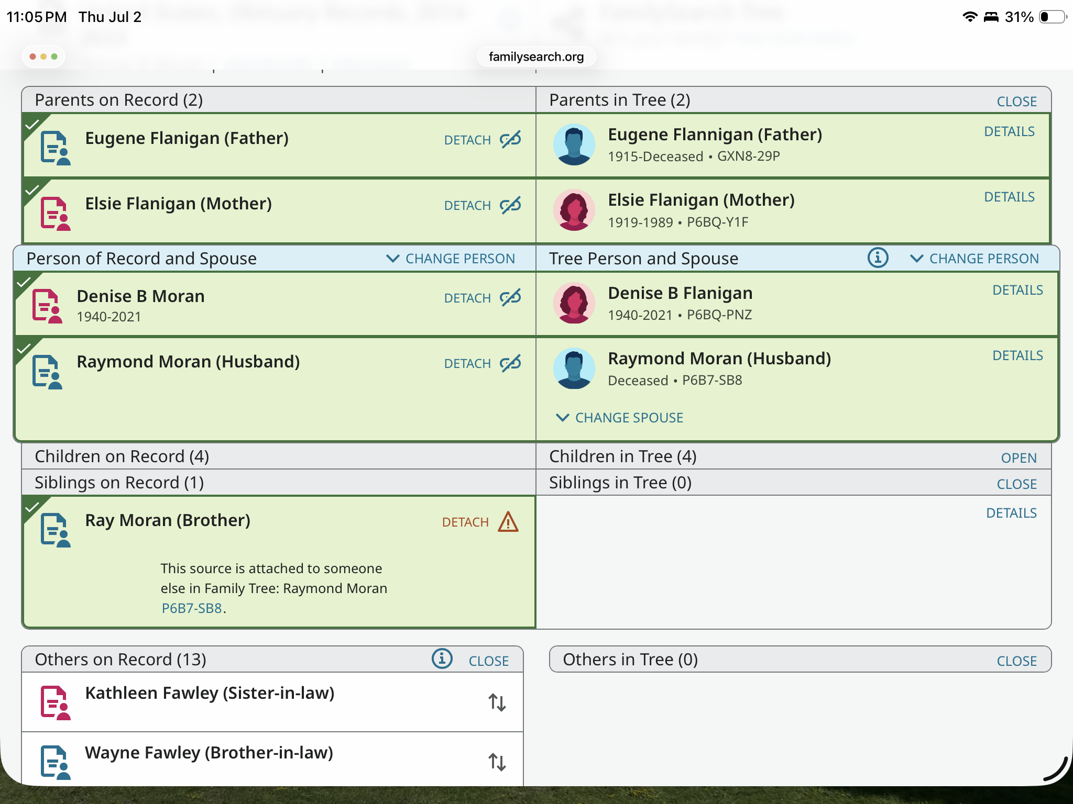Click Ray Moran (Brother) name
Screen dimensions: 1073x804
click(168, 520)
